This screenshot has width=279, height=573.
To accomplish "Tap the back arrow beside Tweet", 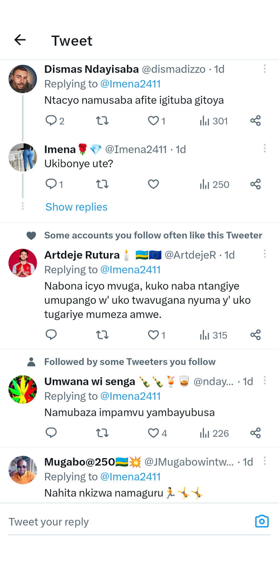I will click(x=20, y=40).
